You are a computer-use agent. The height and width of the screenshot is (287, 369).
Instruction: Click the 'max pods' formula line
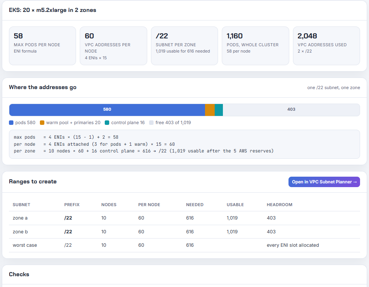(x=66, y=137)
